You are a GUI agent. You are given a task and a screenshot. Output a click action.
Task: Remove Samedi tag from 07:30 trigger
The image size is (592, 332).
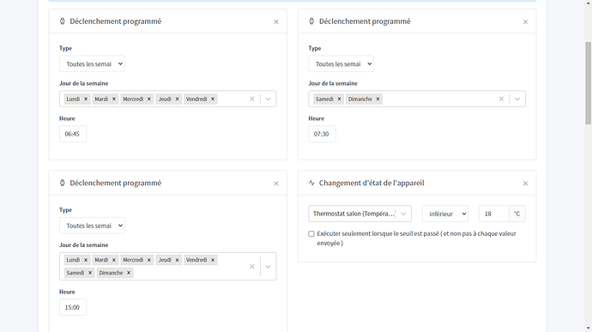coord(339,99)
